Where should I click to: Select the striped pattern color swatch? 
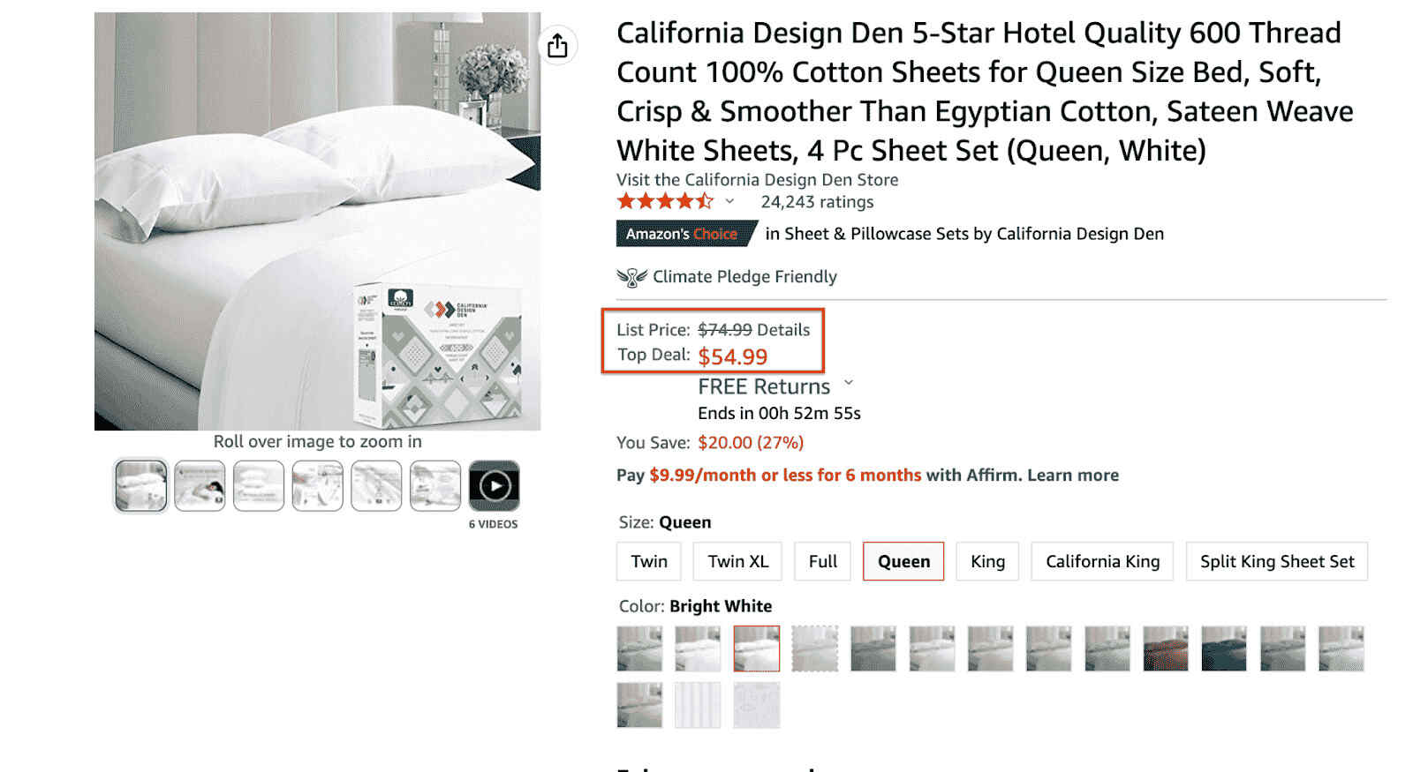(698, 705)
